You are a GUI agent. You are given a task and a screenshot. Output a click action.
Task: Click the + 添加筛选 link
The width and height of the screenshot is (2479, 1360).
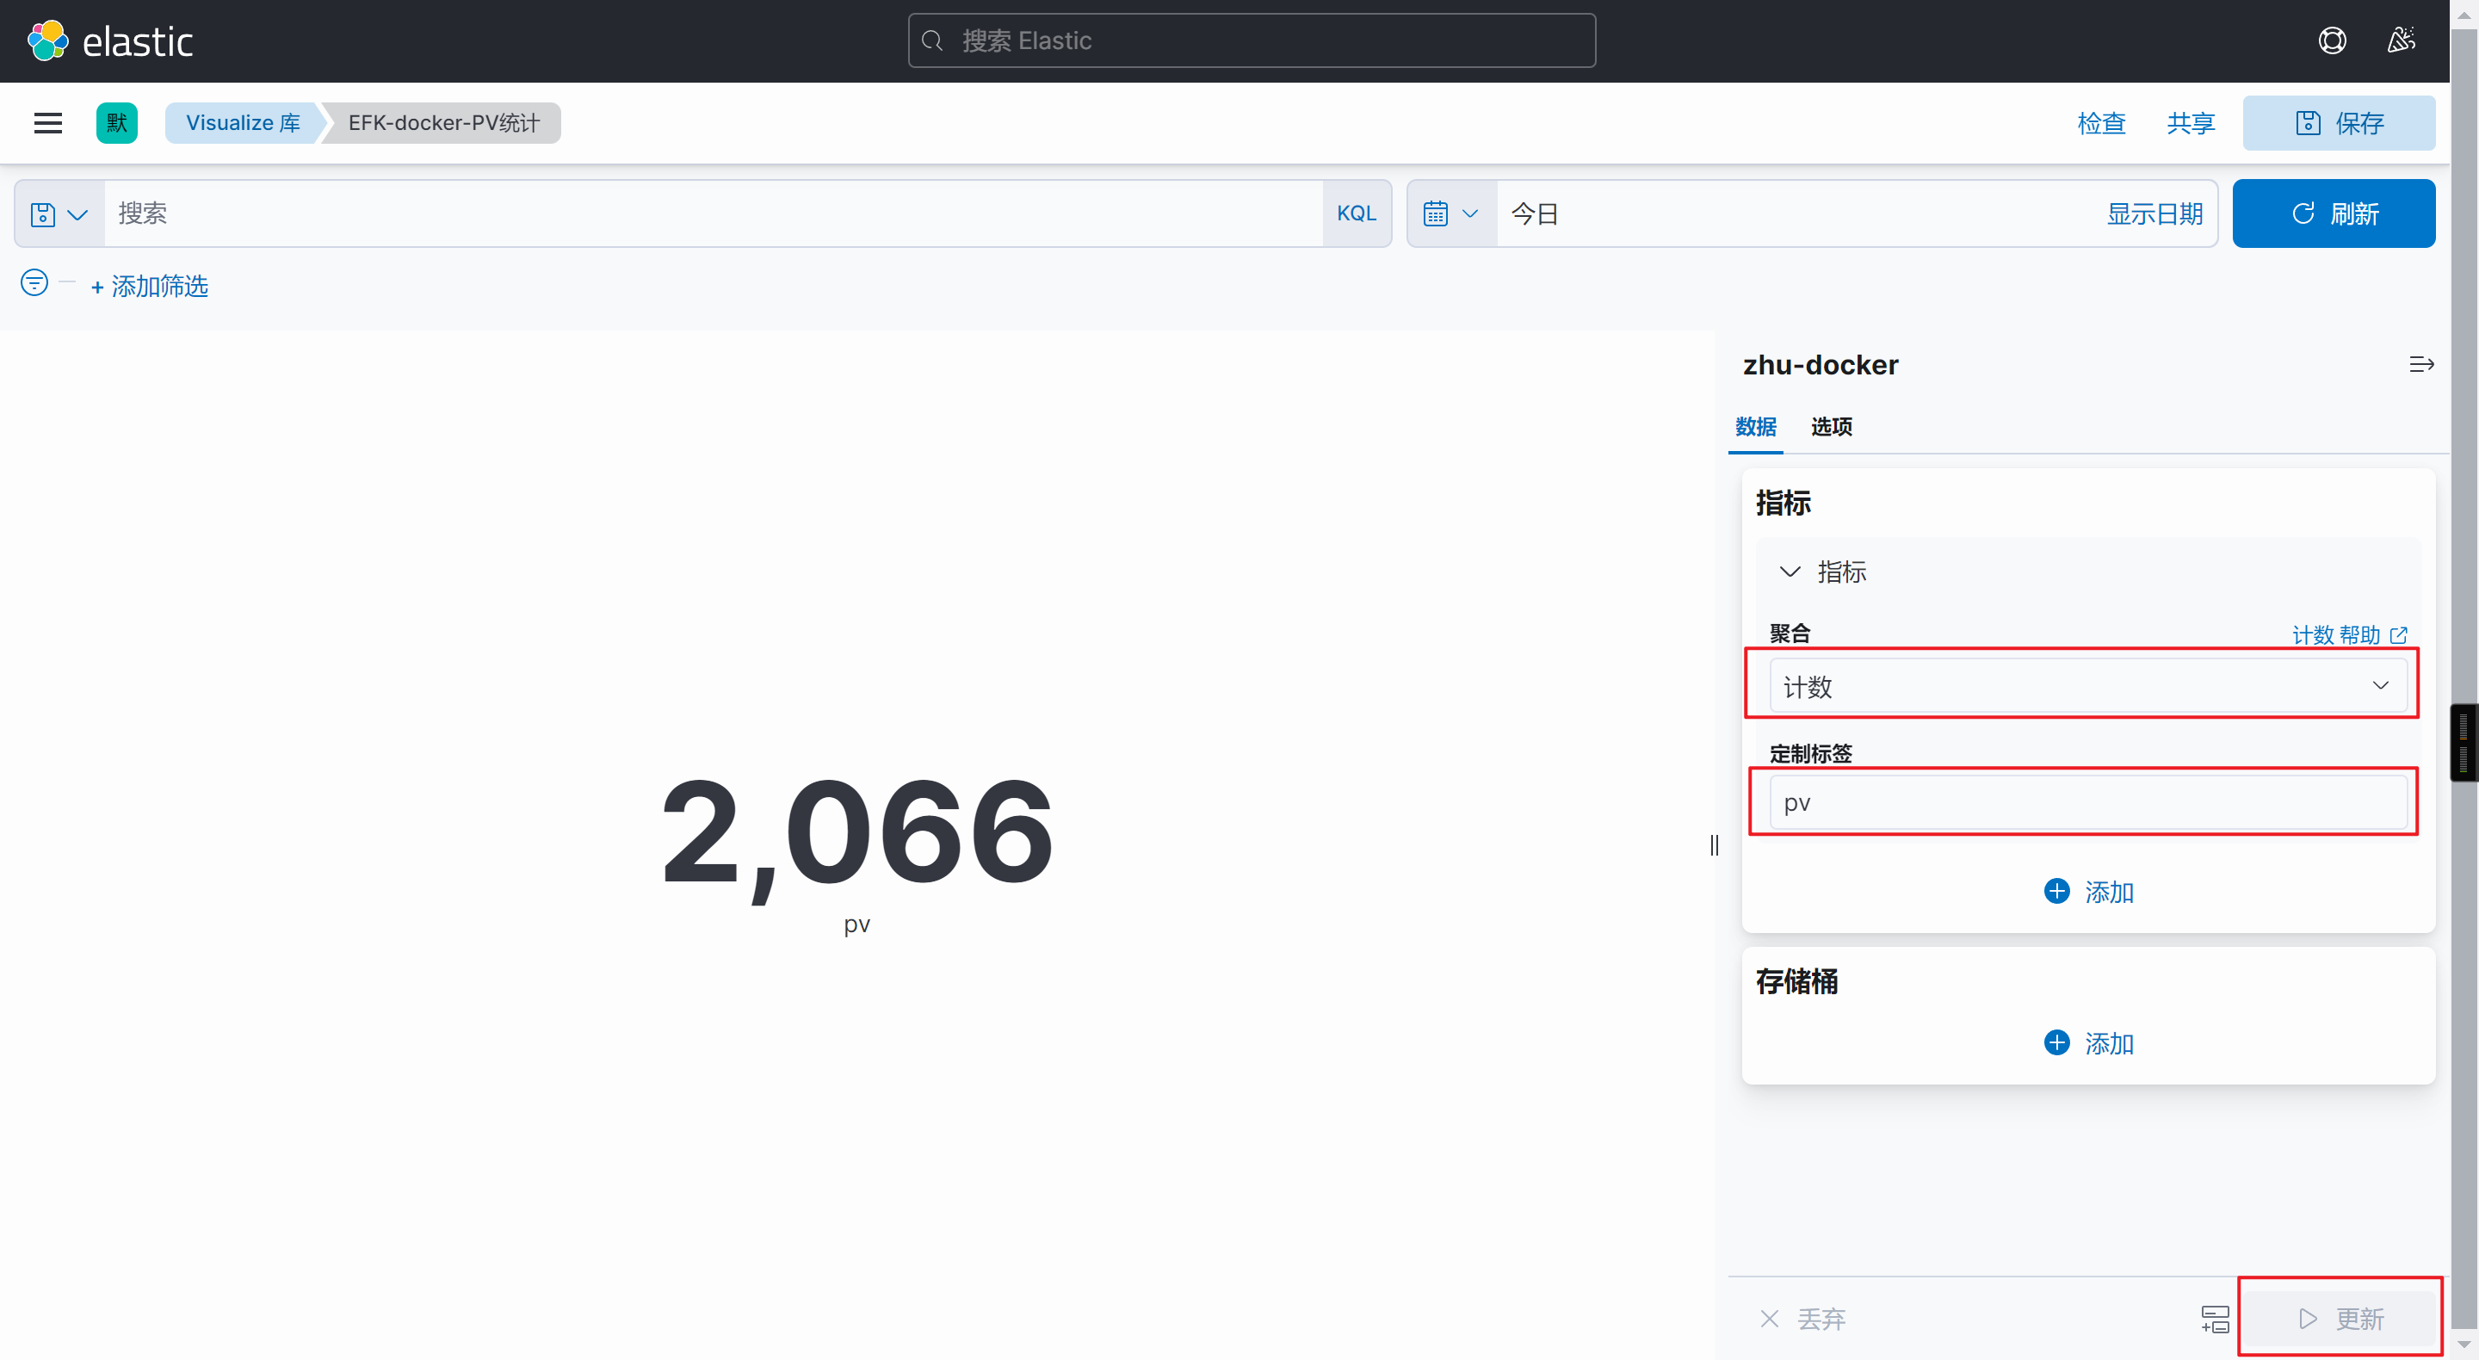[x=149, y=286]
